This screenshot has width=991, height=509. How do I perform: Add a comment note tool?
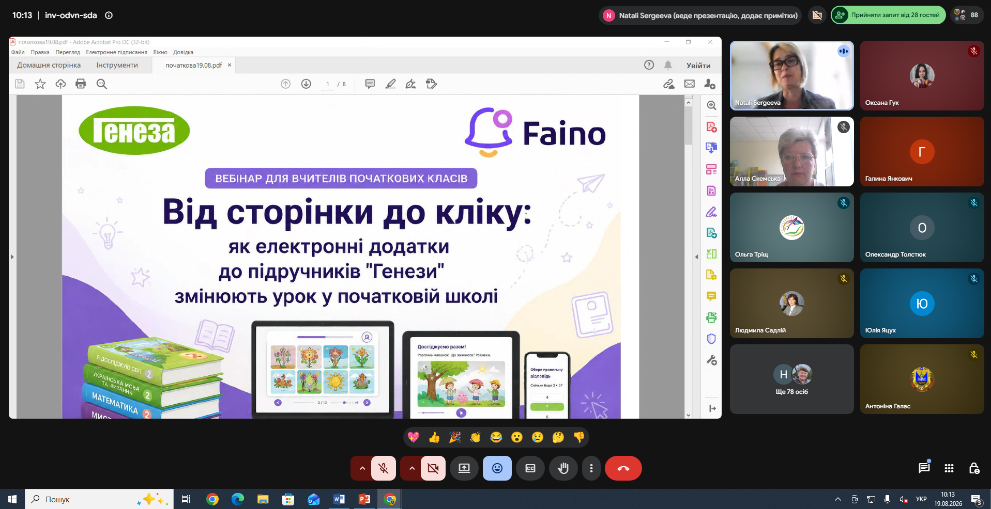[x=370, y=84]
